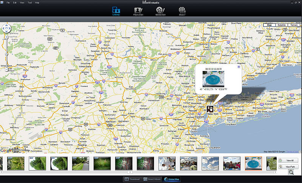Open the Help menu
The width and height of the screenshot is (302, 183).
pyautogui.click(x=37, y=3)
